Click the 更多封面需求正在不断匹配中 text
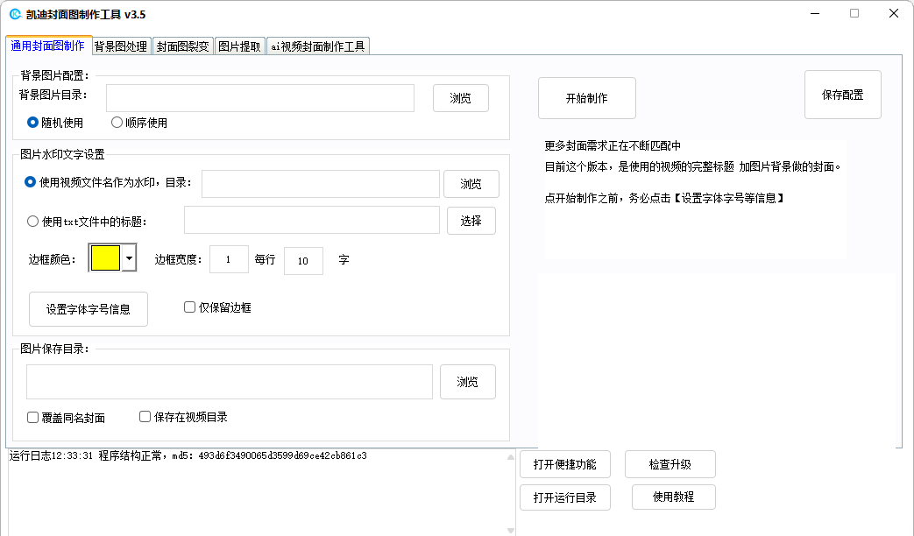 [x=613, y=145]
